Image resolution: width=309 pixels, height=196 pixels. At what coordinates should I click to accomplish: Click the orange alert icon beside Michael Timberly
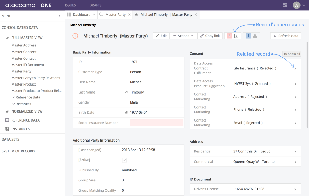coord(75,36)
